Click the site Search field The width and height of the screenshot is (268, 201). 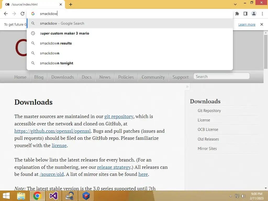pyautogui.click(x=221, y=76)
